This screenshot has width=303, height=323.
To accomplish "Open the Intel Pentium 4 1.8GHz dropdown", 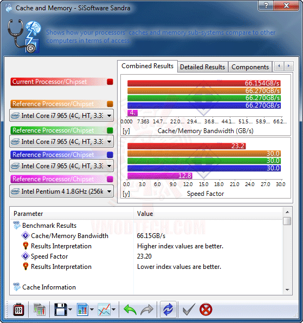I will coord(61,192).
